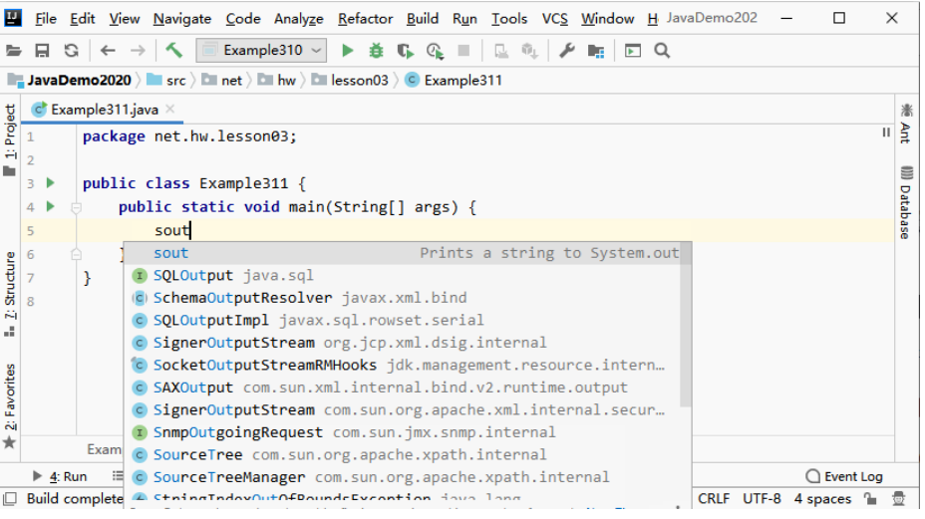Screen dimensions: 925x519
Task: Select hw package in the breadcrumb
Action: tap(277, 81)
